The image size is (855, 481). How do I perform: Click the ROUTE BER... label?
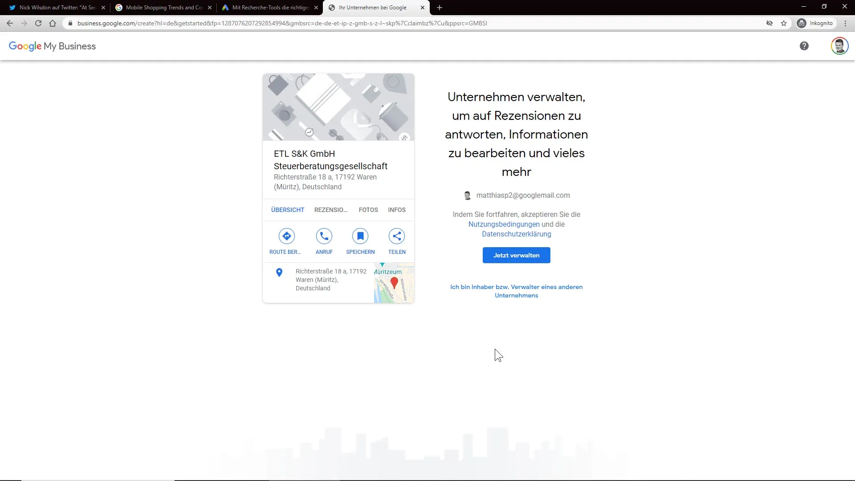pos(285,252)
